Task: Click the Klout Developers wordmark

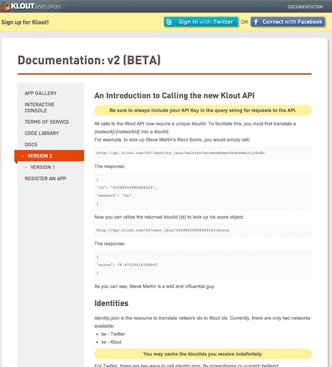Action: click(x=36, y=6)
